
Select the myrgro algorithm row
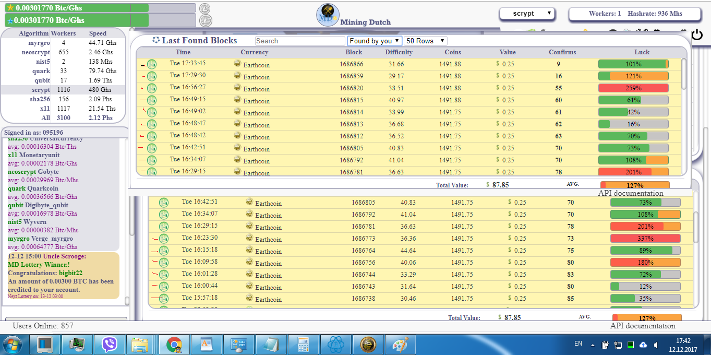click(x=63, y=43)
